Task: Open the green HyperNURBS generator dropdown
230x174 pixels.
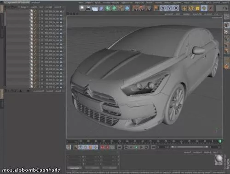Action: click(114, 8)
